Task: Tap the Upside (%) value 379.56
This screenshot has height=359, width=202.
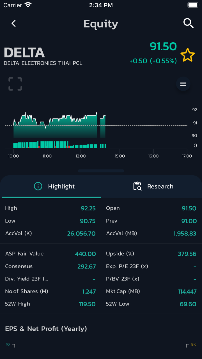Action: point(187,254)
